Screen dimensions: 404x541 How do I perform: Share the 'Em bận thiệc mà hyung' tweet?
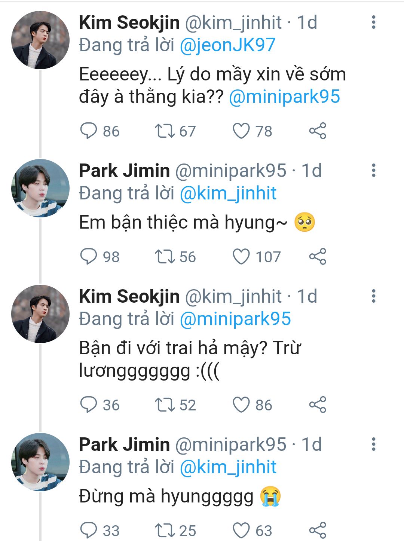tap(318, 257)
